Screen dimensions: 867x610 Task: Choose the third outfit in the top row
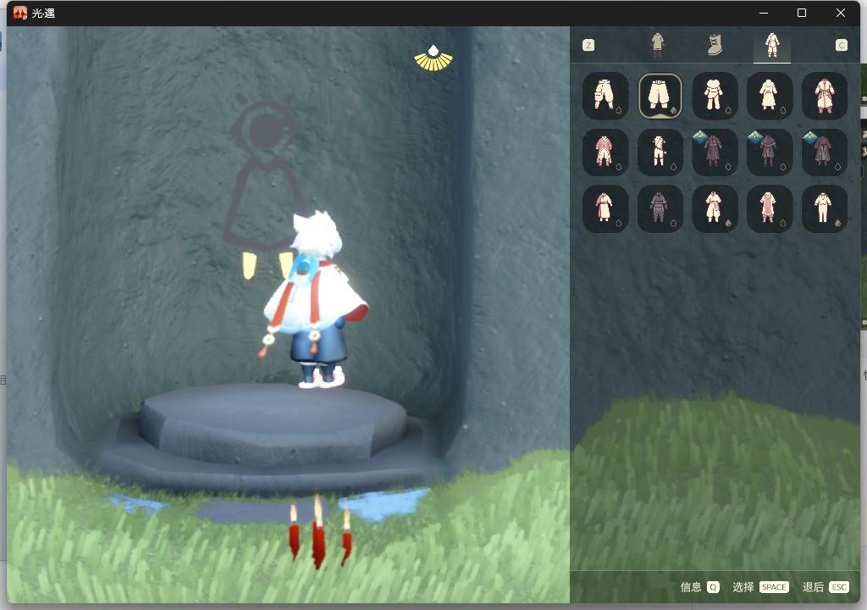[715, 96]
